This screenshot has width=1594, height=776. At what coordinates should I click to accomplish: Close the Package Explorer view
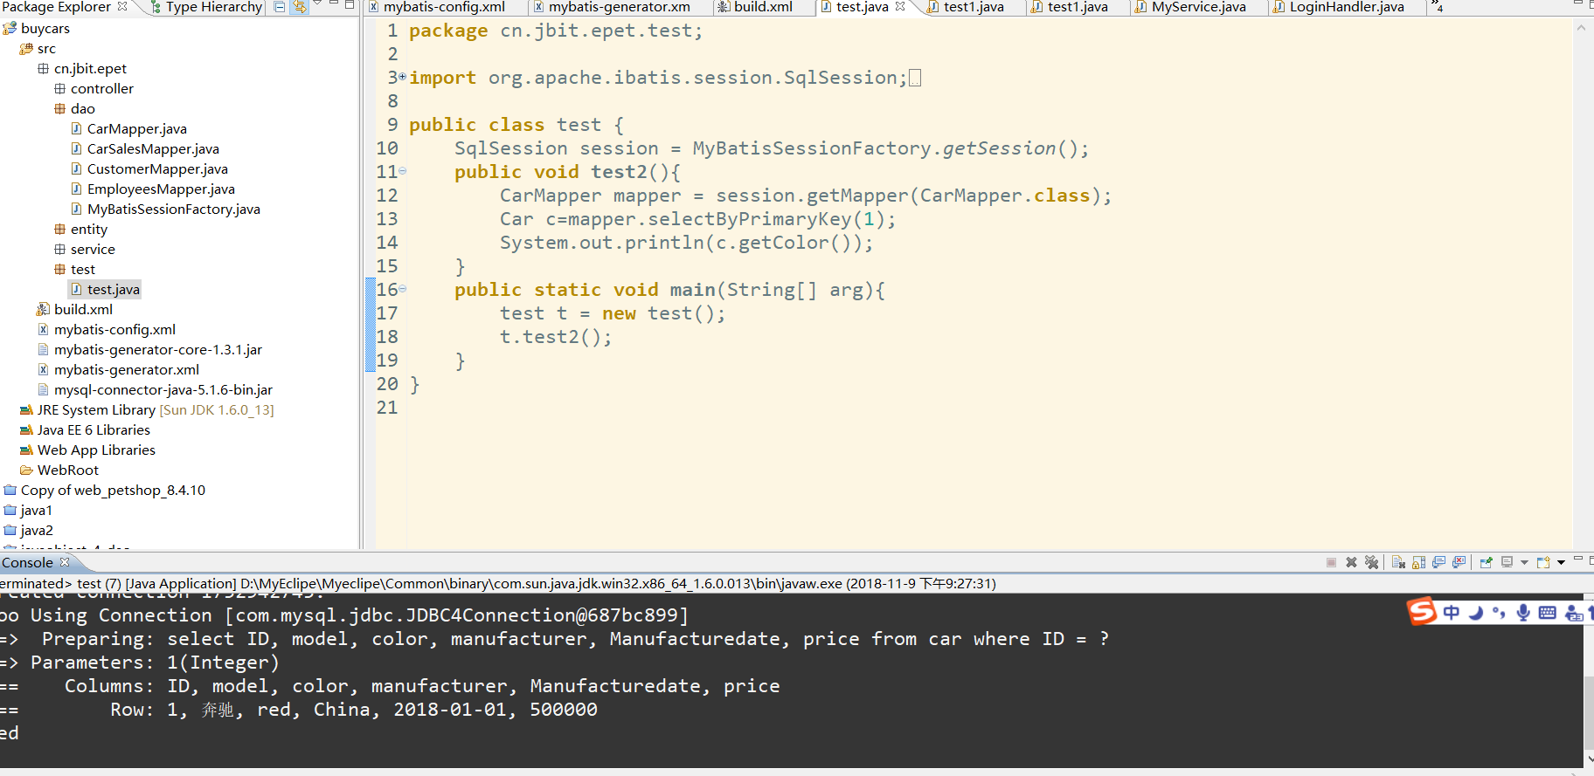(x=122, y=6)
